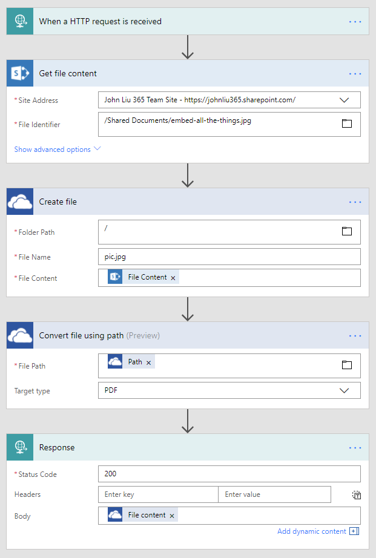Open the Convert file step ellipsis menu
376x558 pixels.
click(355, 336)
